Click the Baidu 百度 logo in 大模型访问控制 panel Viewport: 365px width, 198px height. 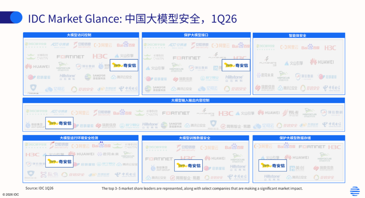pyautogui.click(x=126, y=45)
